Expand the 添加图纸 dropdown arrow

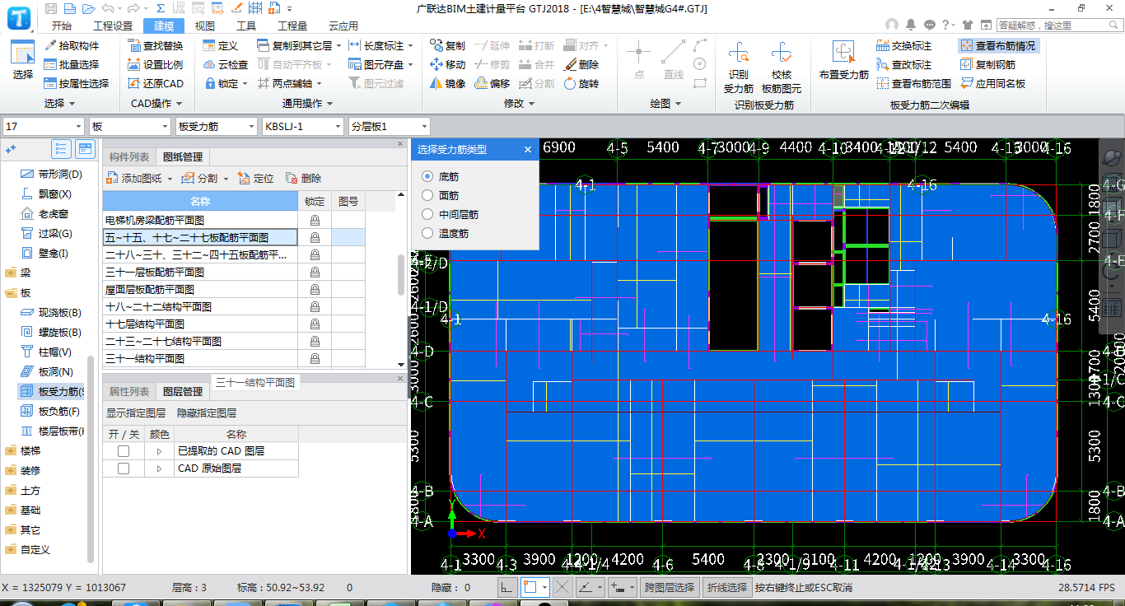pyautogui.click(x=170, y=179)
